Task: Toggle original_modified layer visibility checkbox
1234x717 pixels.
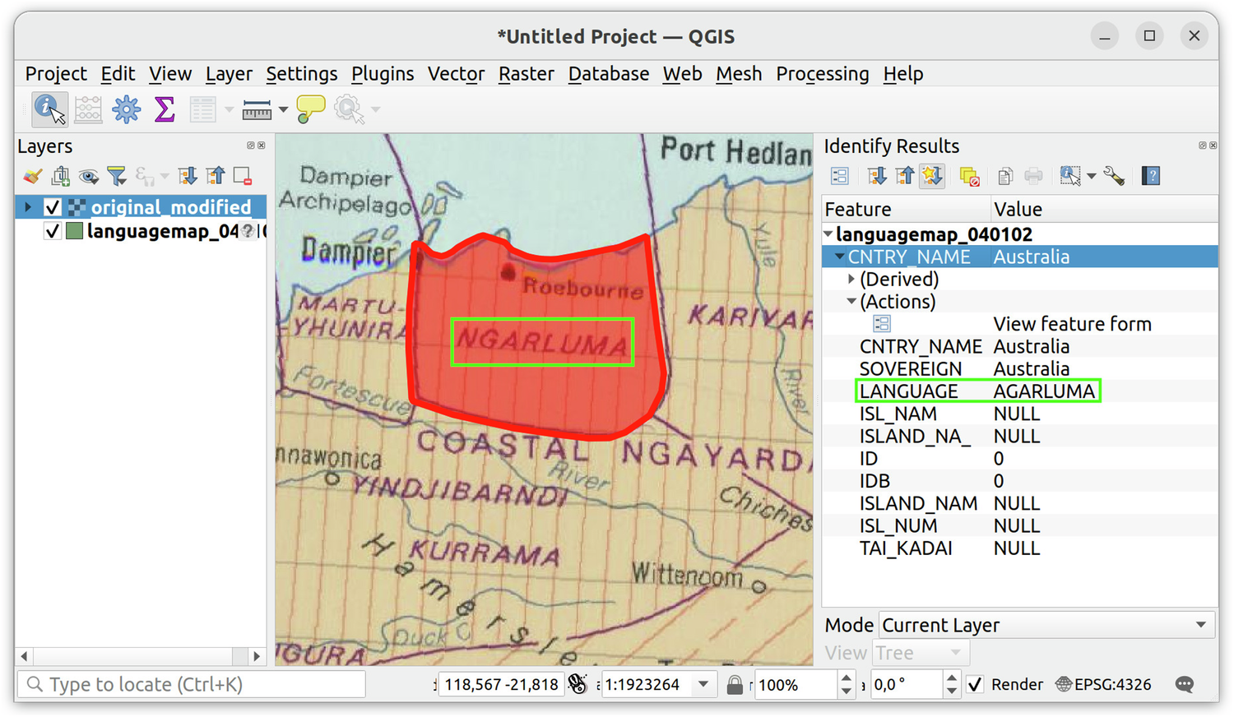Action: click(53, 207)
